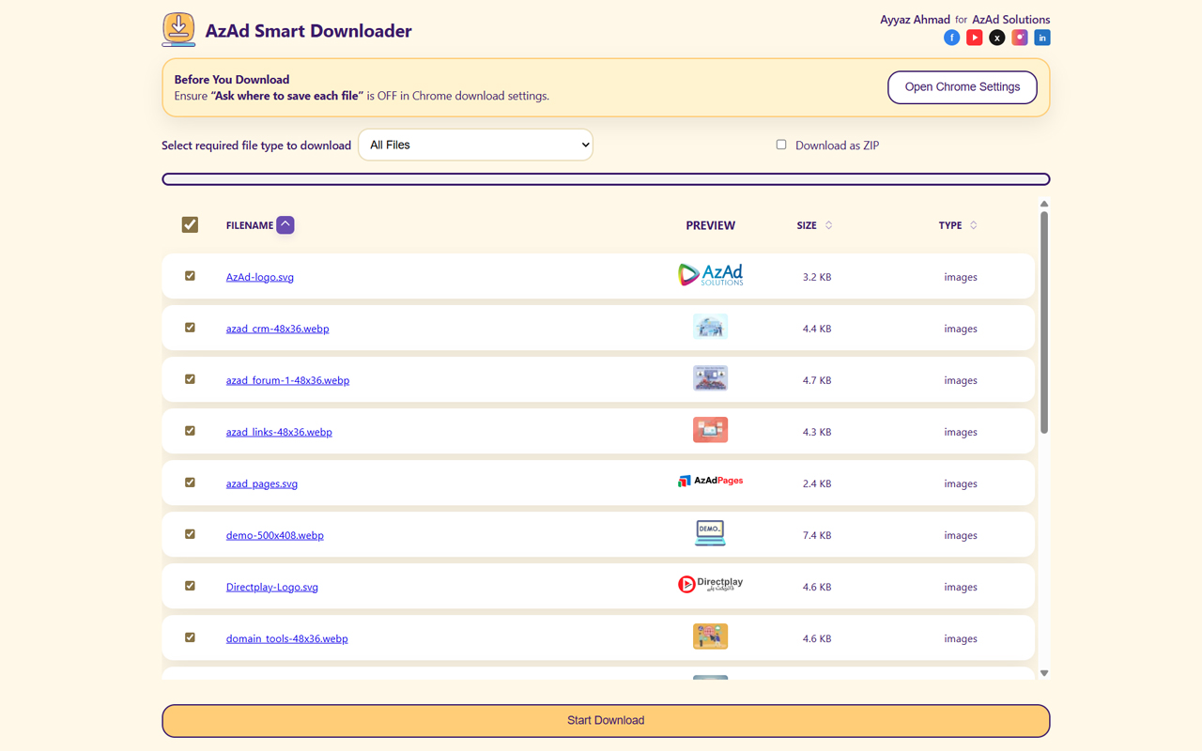Image resolution: width=1202 pixels, height=751 pixels.
Task: Open the azad_pages.svg file link
Action: click(x=262, y=483)
